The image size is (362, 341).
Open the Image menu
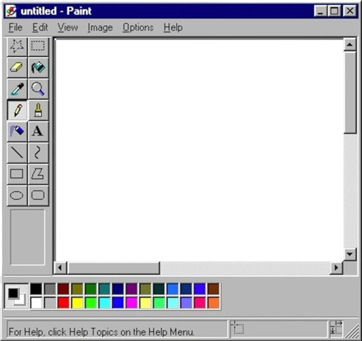pos(100,27)
